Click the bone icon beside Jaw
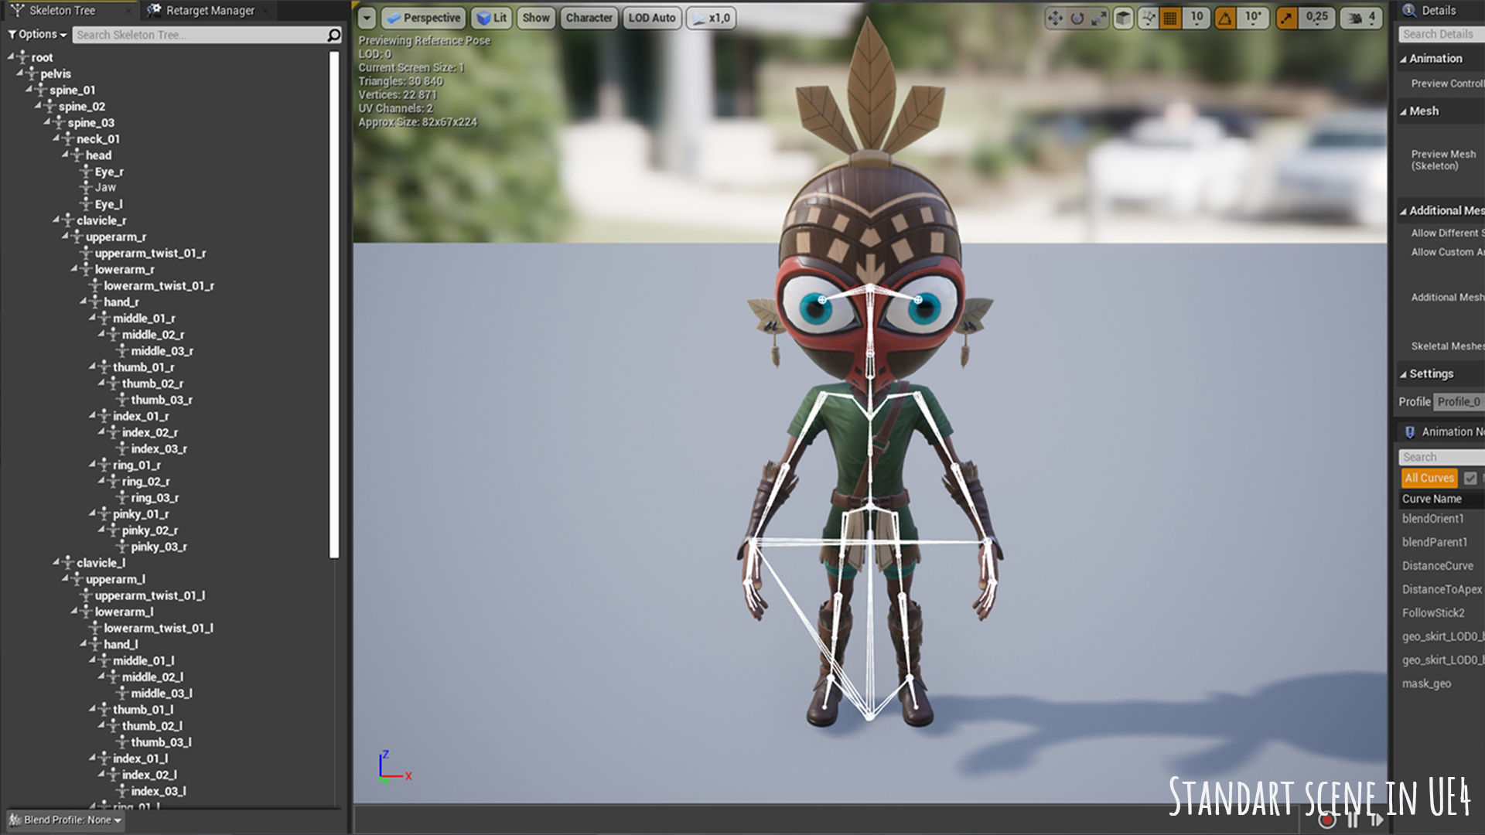 pos(87,188)
